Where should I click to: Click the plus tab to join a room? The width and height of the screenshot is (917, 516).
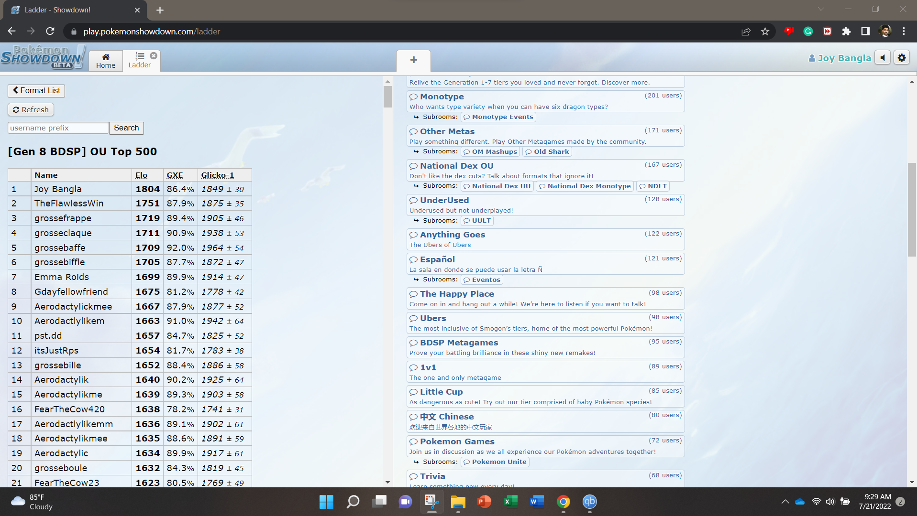tap(414, 60)
